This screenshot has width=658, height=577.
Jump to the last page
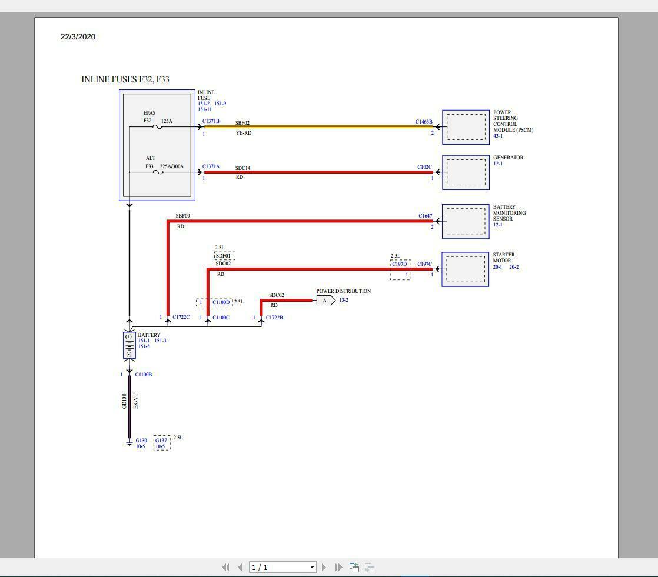[338, 567]
